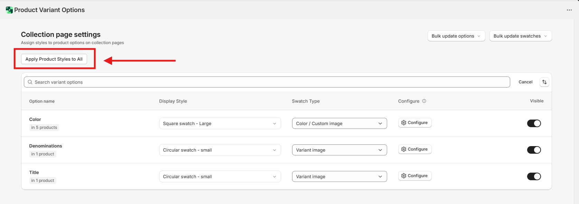This screenshot has height=204, width=579.
Task: Toggle visibility for Color option
Action: [x=534, y=123]
